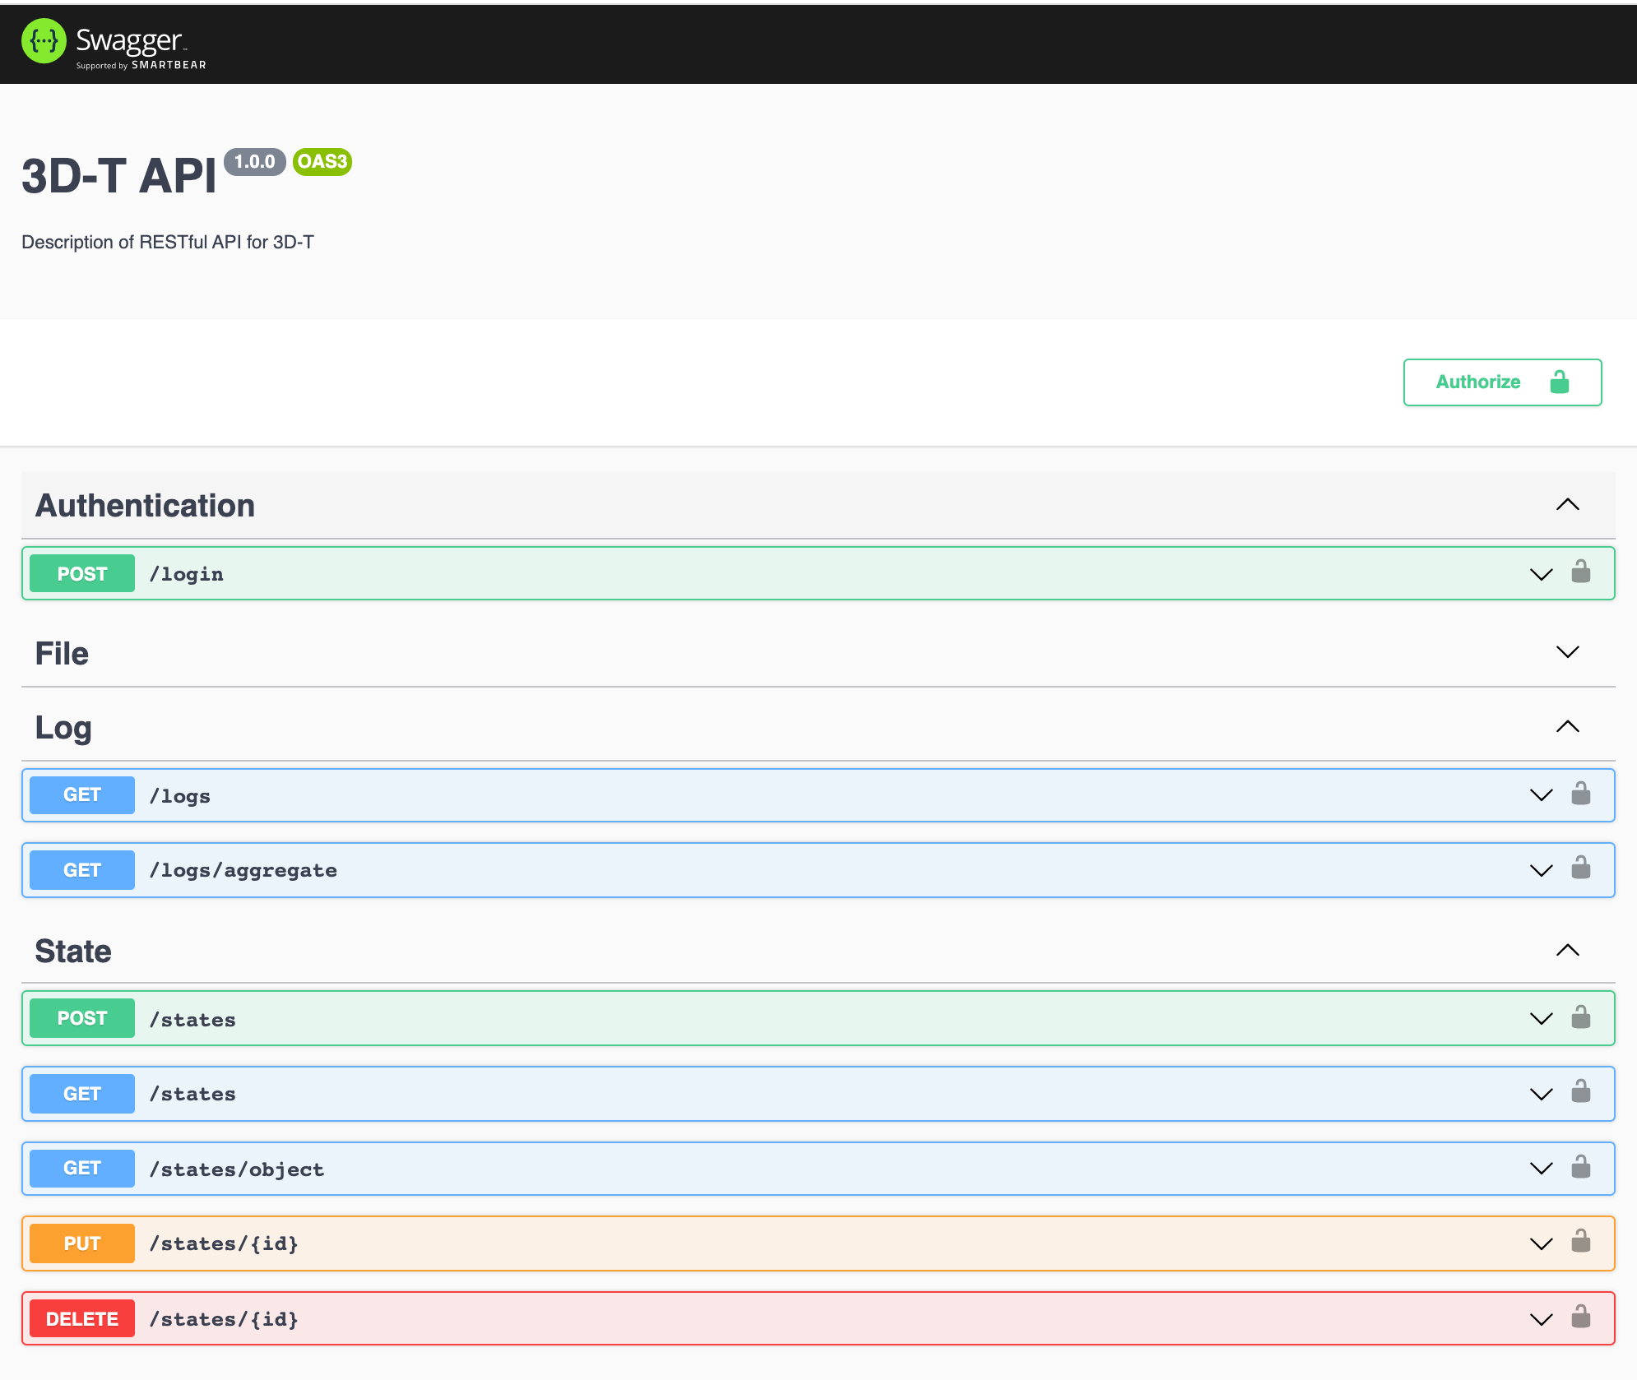Click the 3D-T API title

point(119,176)
